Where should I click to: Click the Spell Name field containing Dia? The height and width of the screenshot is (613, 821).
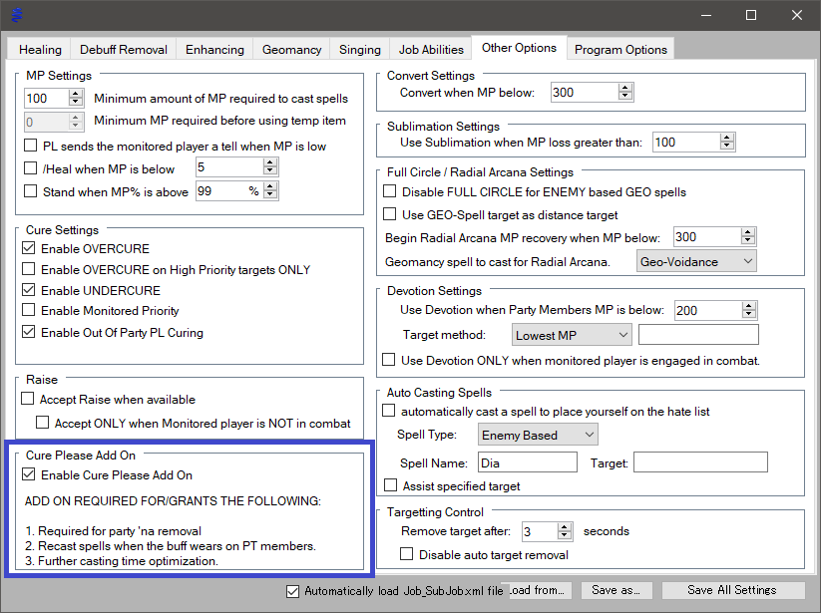(x=528, y=462)
